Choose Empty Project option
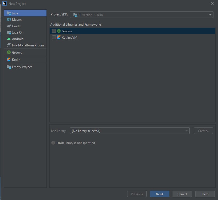The width and height of the screenshot is (218, 200). point(25,67)
